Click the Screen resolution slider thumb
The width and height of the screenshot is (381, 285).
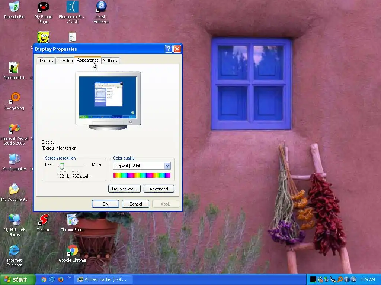(62, 166)
